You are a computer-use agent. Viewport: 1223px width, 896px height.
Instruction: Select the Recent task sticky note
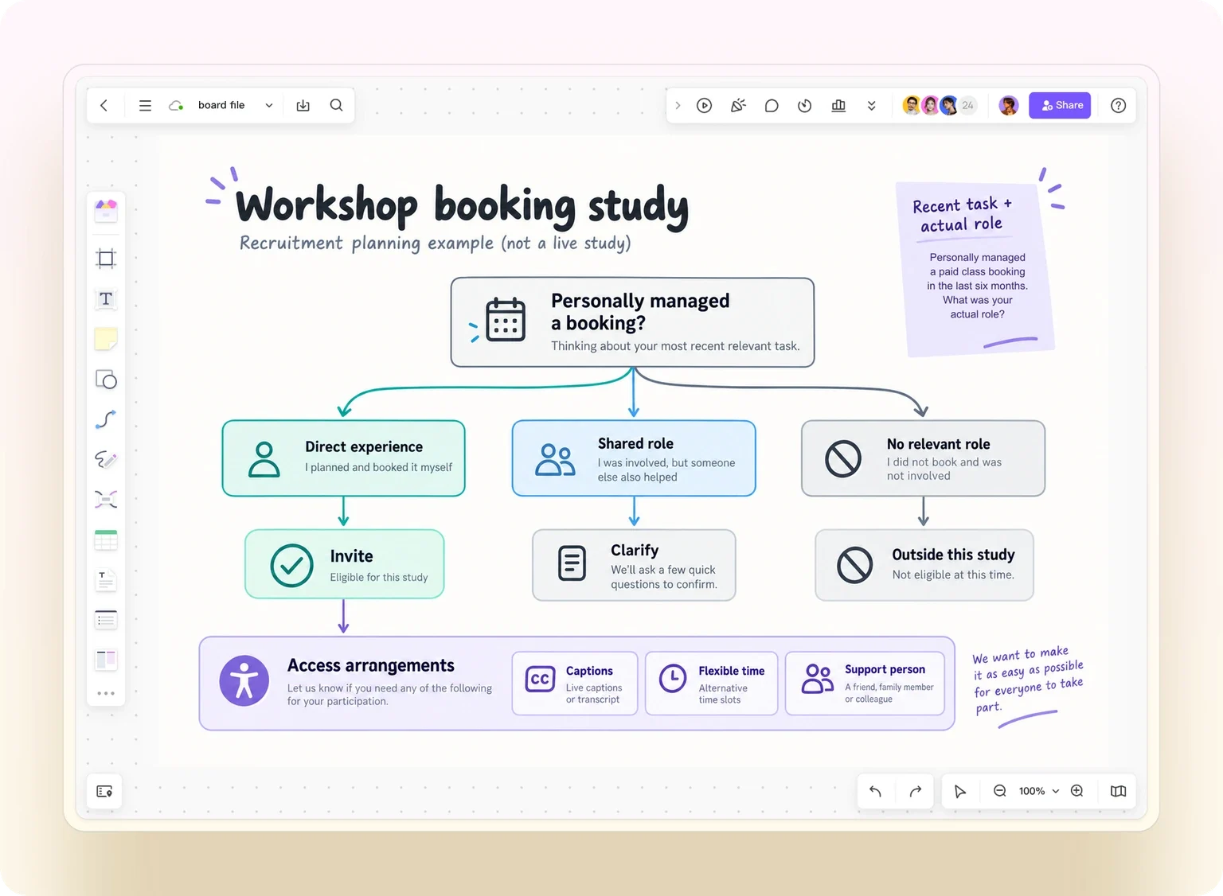click(x=975, y=270)
